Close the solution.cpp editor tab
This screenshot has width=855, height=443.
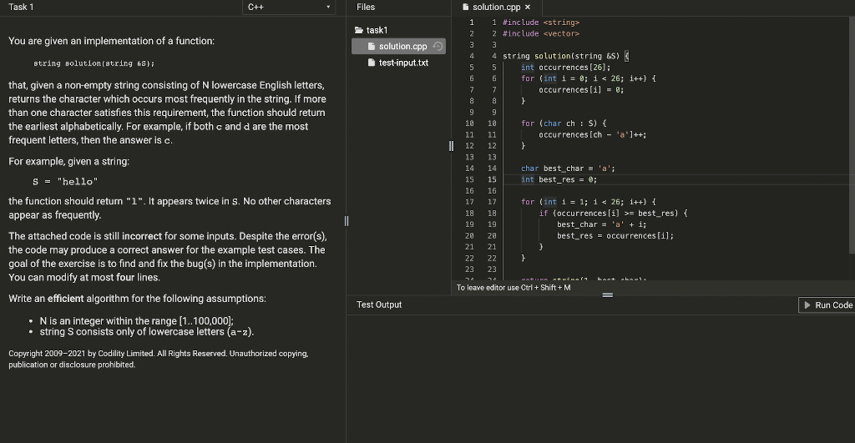(528, 7)
